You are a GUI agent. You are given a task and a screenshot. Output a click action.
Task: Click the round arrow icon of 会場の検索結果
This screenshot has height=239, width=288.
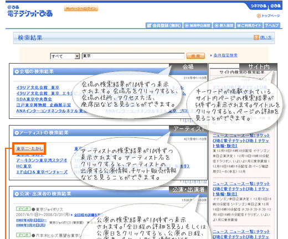(17, 71)
